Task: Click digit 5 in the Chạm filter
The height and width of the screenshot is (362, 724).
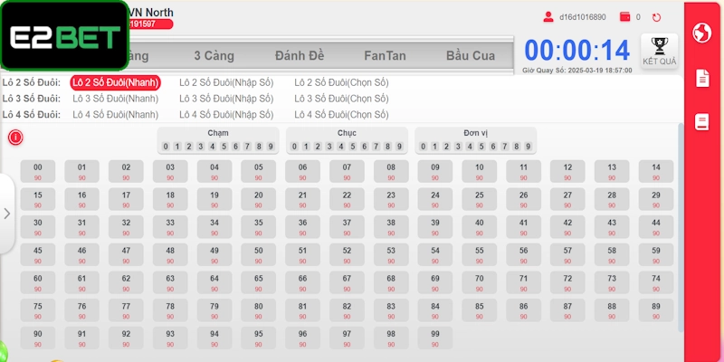Action: (224, 147)
